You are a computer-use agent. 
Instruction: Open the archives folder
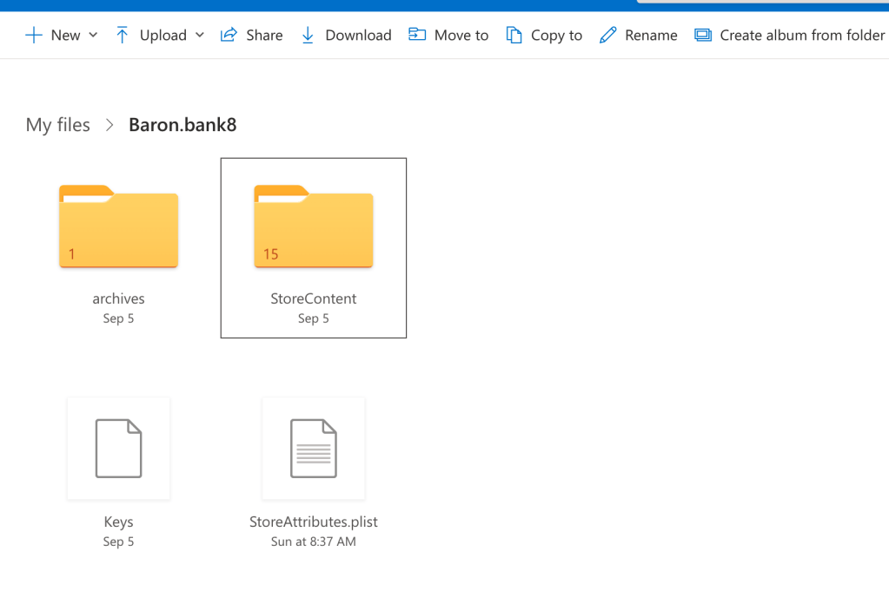coord(118,227)
